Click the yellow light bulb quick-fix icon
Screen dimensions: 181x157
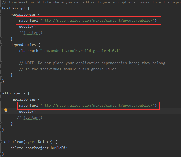(x=6, y=110)
